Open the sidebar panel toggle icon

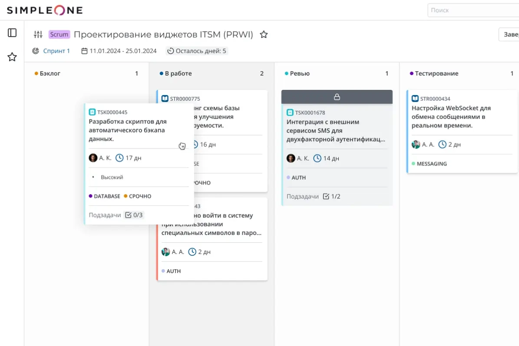tap(12, 32)
